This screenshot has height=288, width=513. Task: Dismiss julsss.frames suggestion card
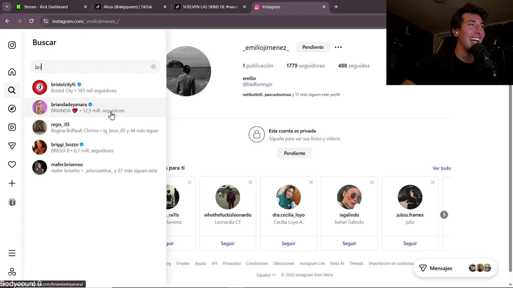[x=433, y=182]
